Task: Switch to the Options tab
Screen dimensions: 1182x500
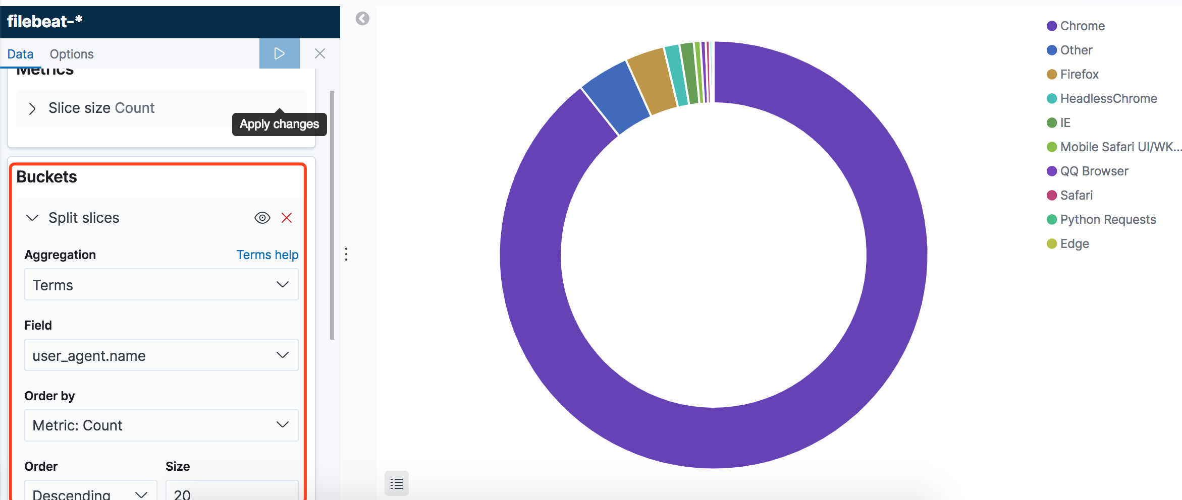Action: 72,54
